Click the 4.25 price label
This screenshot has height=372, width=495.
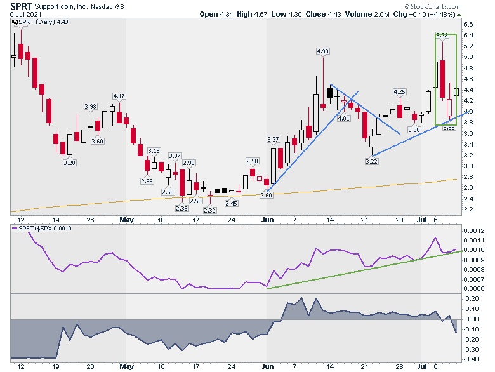399,92
